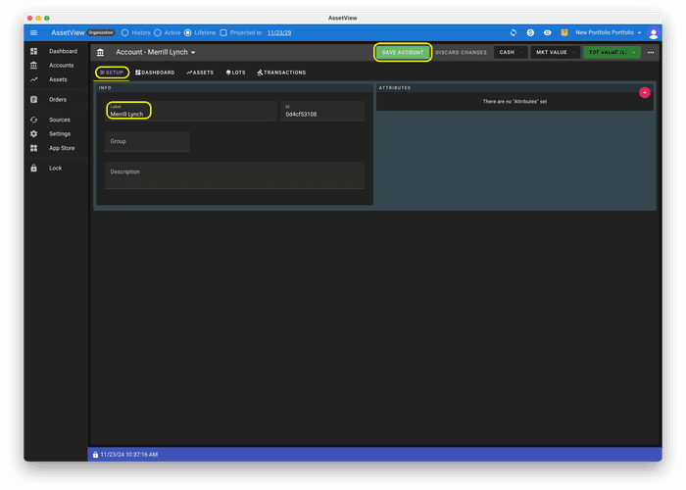Image resolution: width=686 pixels, height=490 pixels.
Task: Select the Active radio button
Action: 157,32
